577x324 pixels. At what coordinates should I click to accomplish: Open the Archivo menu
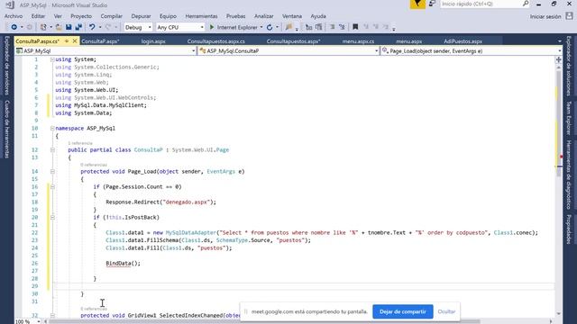(x=14, y=16)
